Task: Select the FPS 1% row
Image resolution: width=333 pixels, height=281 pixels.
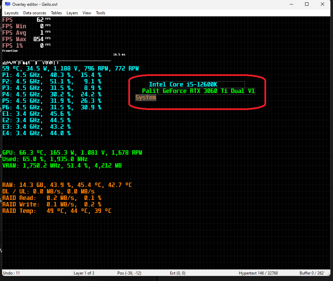Action: click(26, 46)
